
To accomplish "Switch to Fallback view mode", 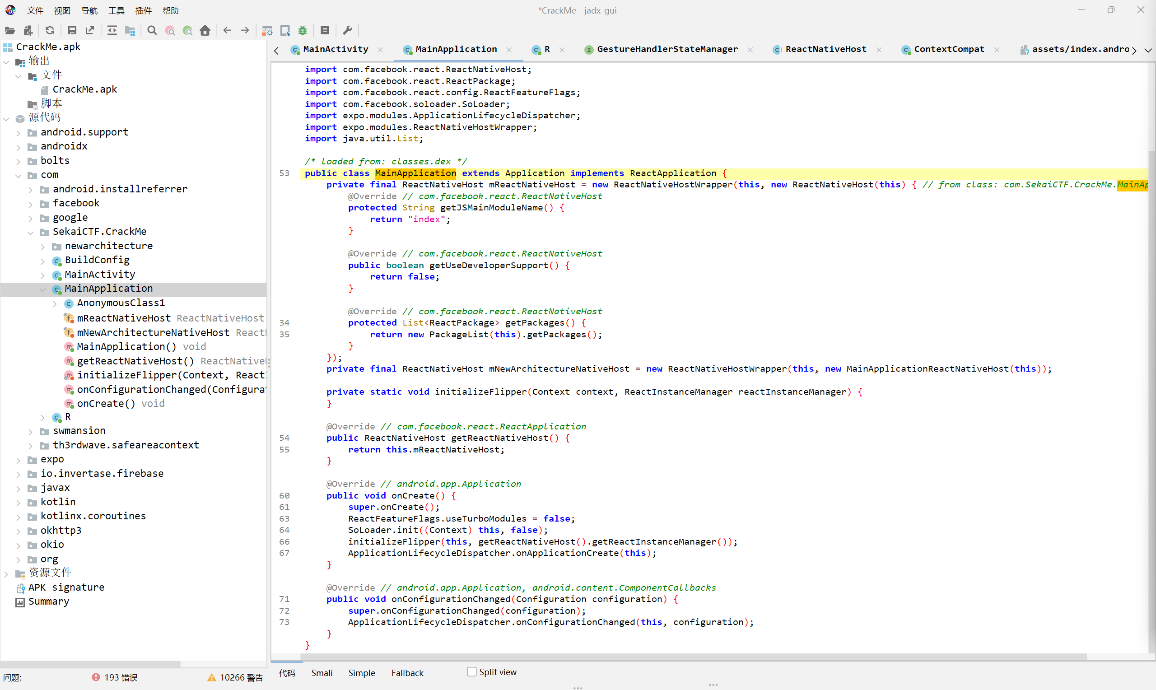I will point(407,673).
